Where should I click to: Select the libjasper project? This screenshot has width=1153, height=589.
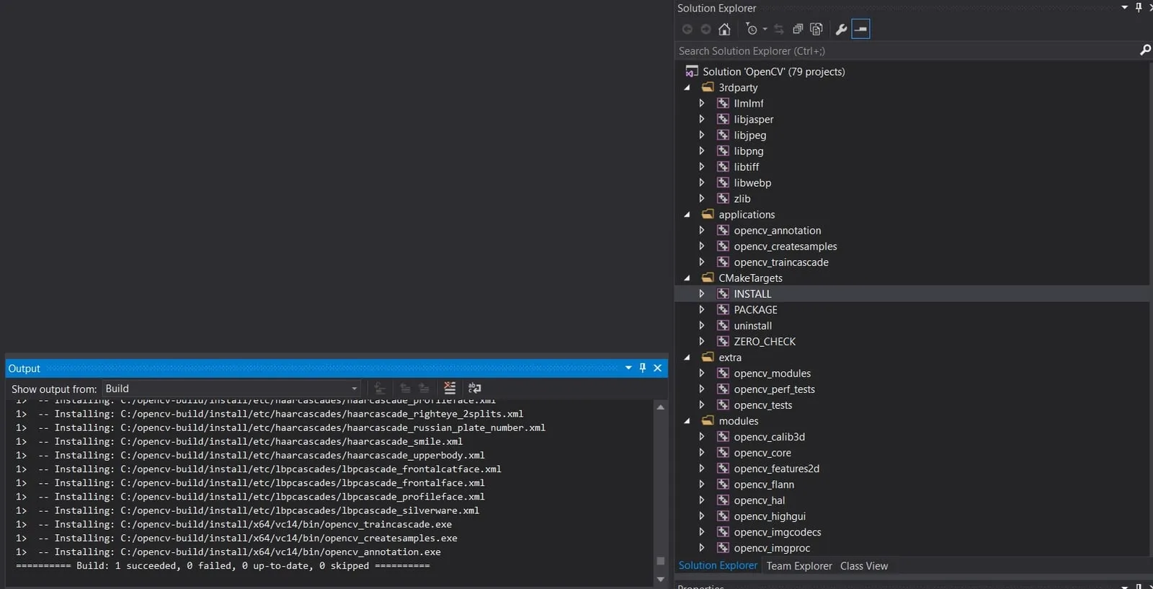click(x=754, y=120)
